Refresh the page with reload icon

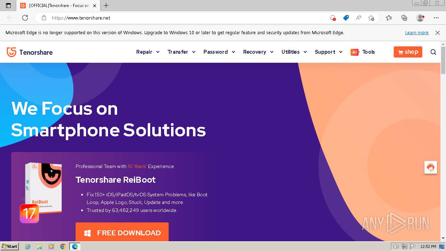click(25, 18)
